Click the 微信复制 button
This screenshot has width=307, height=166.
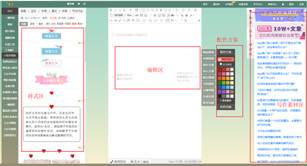pos(208,52)
